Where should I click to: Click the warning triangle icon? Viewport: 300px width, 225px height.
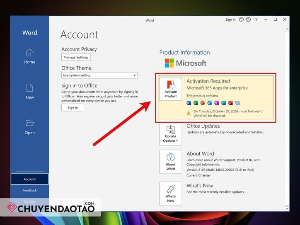189,113
